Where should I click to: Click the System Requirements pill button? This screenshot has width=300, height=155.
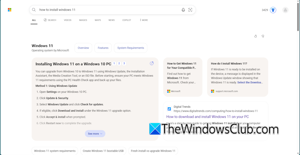tap(131, 48)
